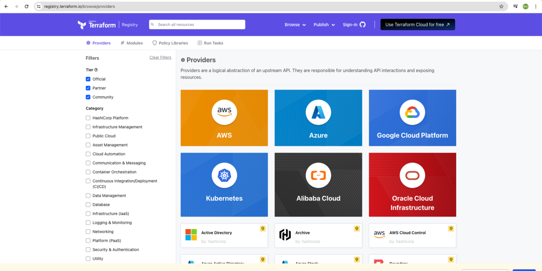Tick the Asset Management checkbox
Screen dimensions: 542x271
click(x=88, y=145)
